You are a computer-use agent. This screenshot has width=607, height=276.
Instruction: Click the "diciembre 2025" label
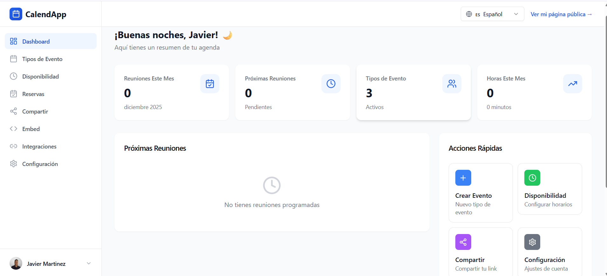[x=143, y=107]
